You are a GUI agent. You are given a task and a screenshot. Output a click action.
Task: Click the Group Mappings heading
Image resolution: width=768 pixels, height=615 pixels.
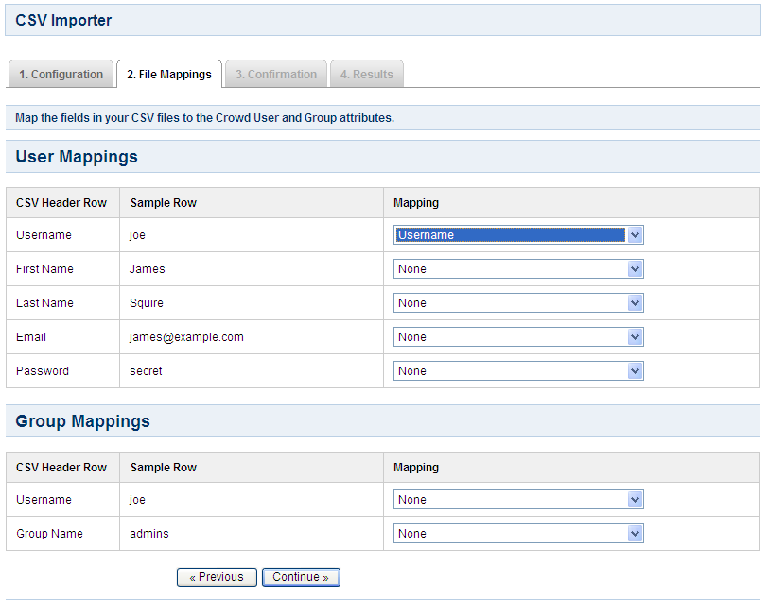83,421
